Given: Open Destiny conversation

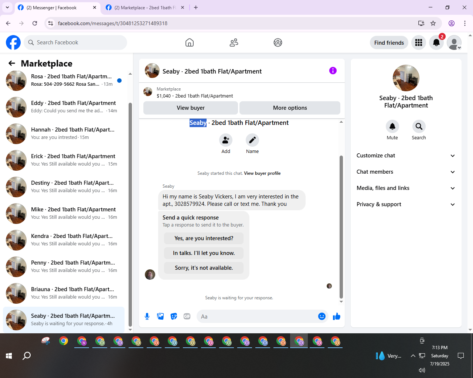Looking at the screenshot, I should click(x=64, y=187).
